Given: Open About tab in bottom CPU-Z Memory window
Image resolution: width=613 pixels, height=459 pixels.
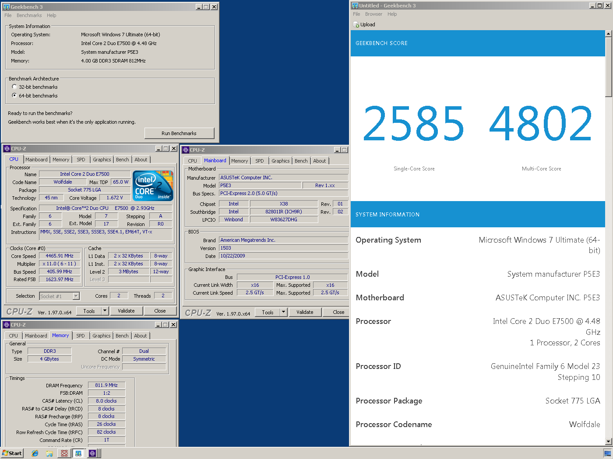Looking at the screenshot, I should pyautogui.click(x=141, y=336).
